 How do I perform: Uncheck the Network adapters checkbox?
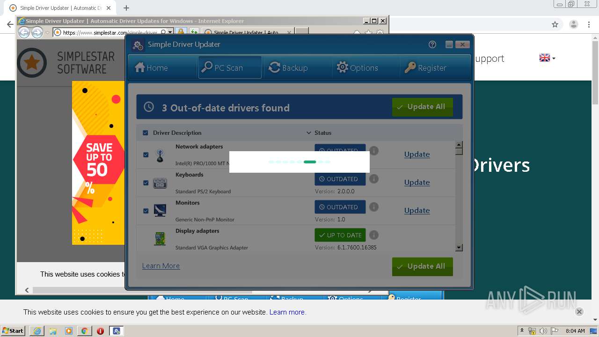click(x=146, y=154)
